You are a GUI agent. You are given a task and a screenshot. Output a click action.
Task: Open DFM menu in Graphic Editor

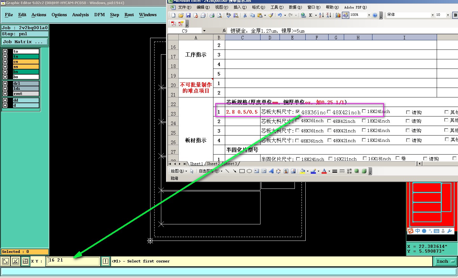tap(100, 15)
